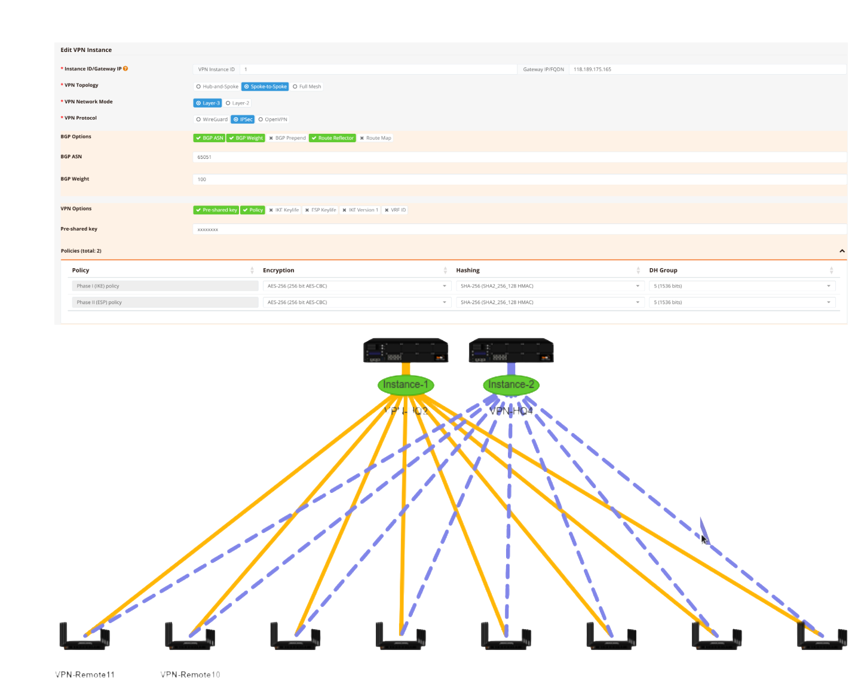The image size is (867, 690).
Task: Enable the Route Map option
Action: click(375, 138)
